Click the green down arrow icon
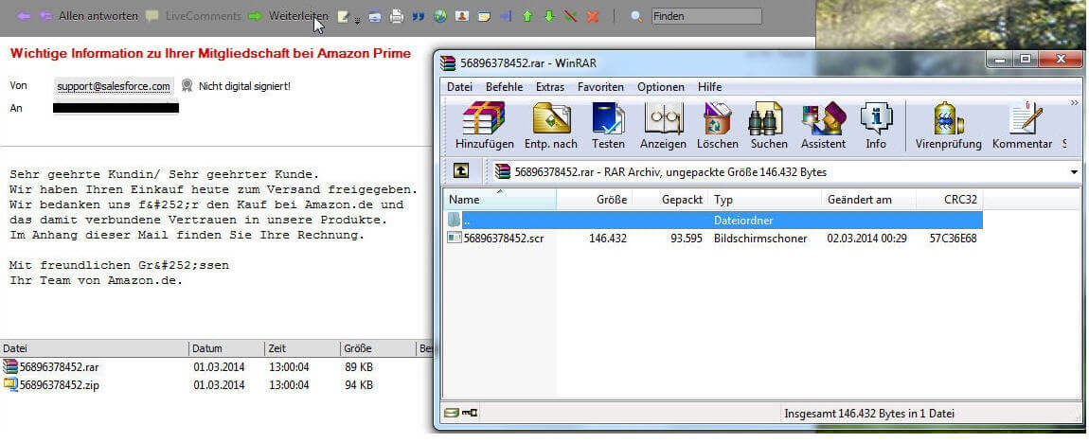The width and height of the screenshot is (1089, 443). (x=548, y=16)
